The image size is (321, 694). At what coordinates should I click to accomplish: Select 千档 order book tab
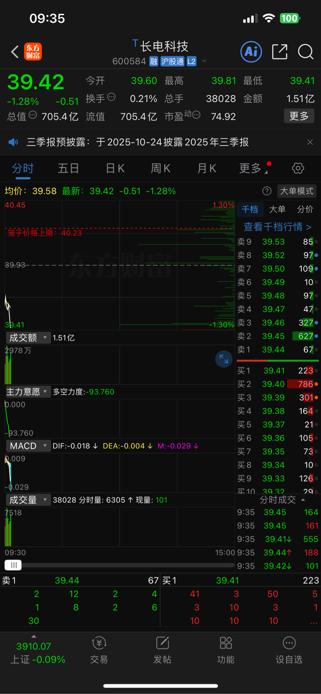tap(250, 209)
